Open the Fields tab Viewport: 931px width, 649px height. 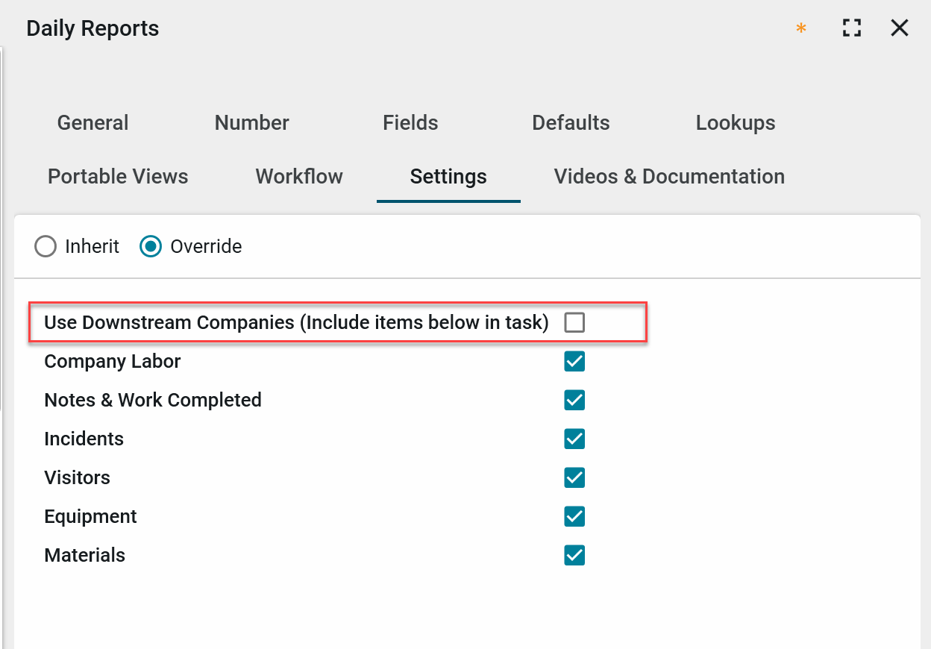pyautogui.click(x=410, y=123)
